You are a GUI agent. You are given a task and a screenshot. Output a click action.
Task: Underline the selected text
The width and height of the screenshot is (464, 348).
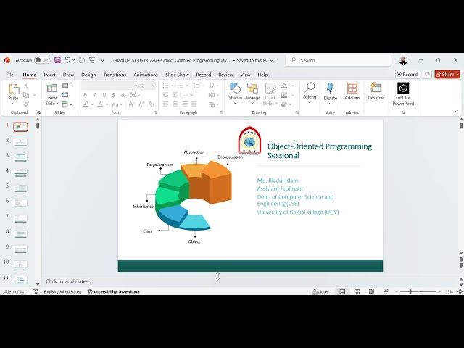104,95
